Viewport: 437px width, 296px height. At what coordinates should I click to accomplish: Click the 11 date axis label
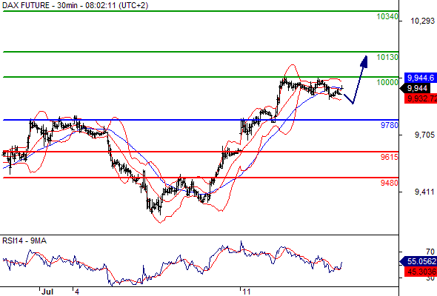click(x=247, y=292)
